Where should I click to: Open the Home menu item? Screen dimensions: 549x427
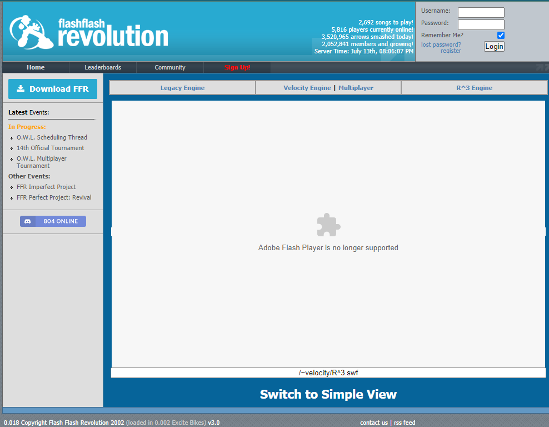pyautogui.click(x=36, y=67)
